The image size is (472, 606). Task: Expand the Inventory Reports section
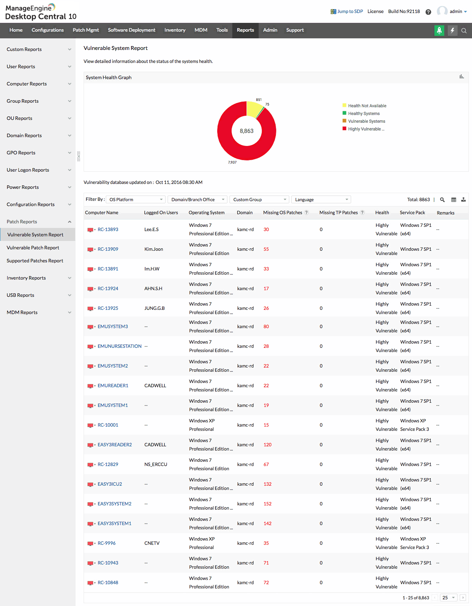coord(38,278)
